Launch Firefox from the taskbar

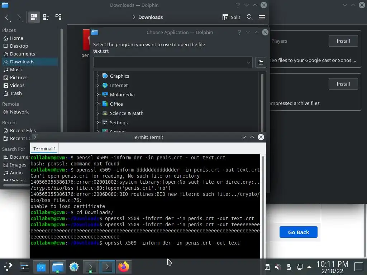[x=124, y=267]
